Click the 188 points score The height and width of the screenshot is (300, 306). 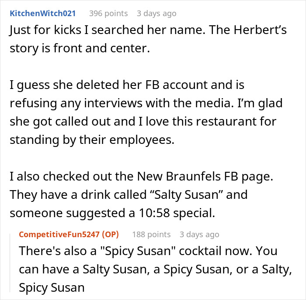pyautogui.click(x=151, y=235)
